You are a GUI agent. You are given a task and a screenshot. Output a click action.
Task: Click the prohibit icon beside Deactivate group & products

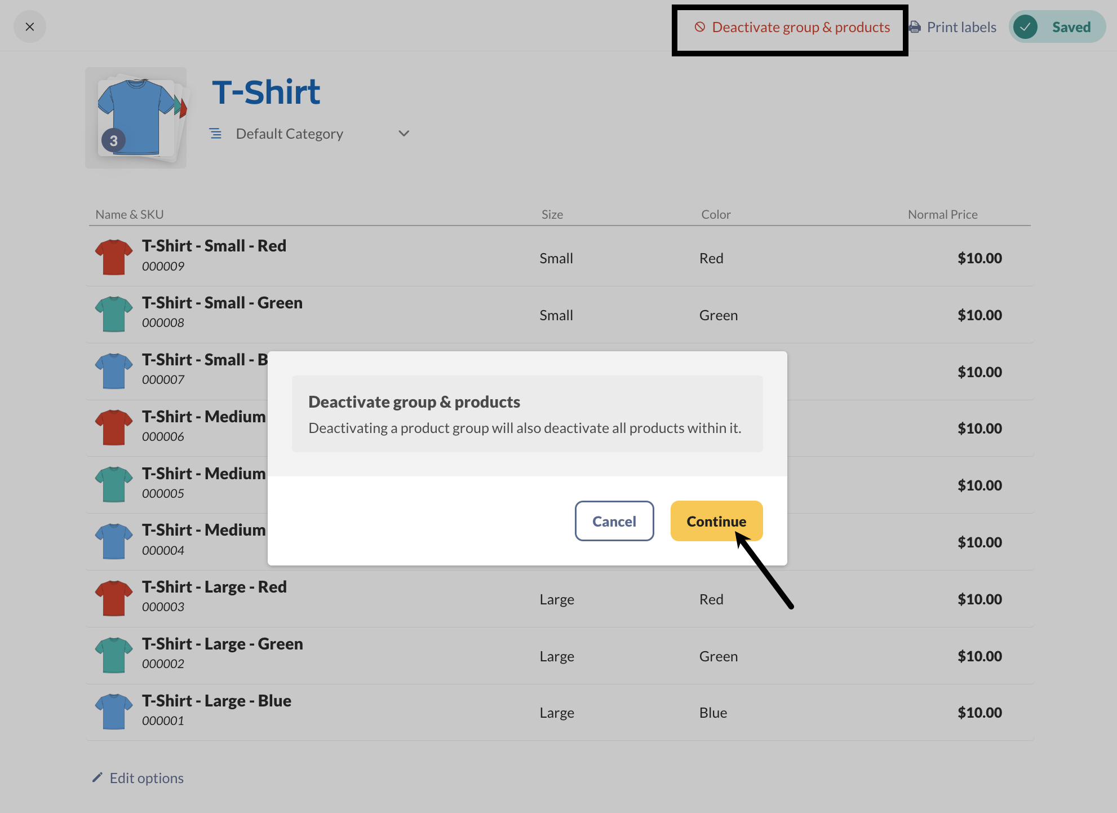tap(699, 26)
